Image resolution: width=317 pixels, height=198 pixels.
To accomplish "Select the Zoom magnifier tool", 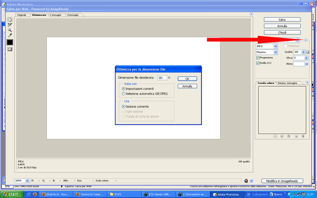I will click(x=10, y=30).
